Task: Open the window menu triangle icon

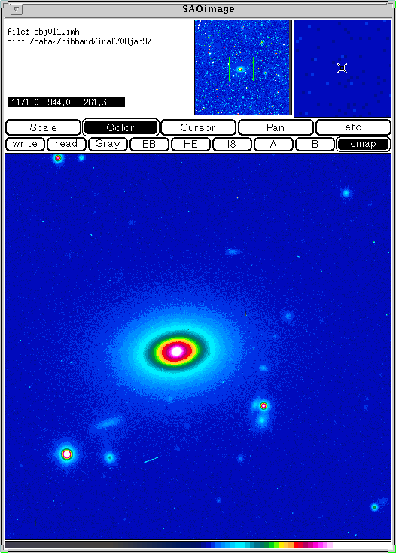Action: point(16,10)
